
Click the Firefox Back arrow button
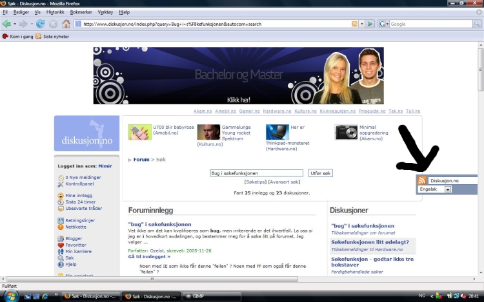point(6,24)
